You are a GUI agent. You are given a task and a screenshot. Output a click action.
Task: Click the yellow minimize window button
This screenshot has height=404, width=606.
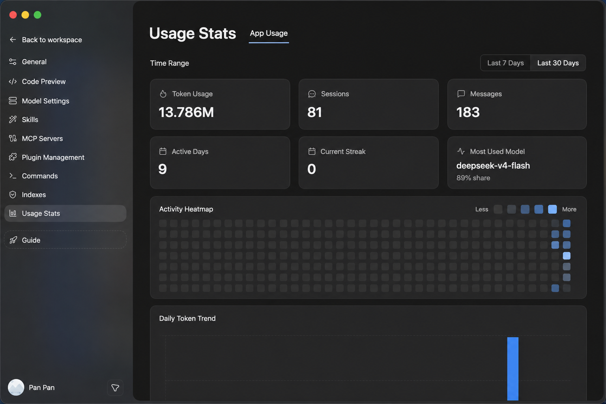25,15
